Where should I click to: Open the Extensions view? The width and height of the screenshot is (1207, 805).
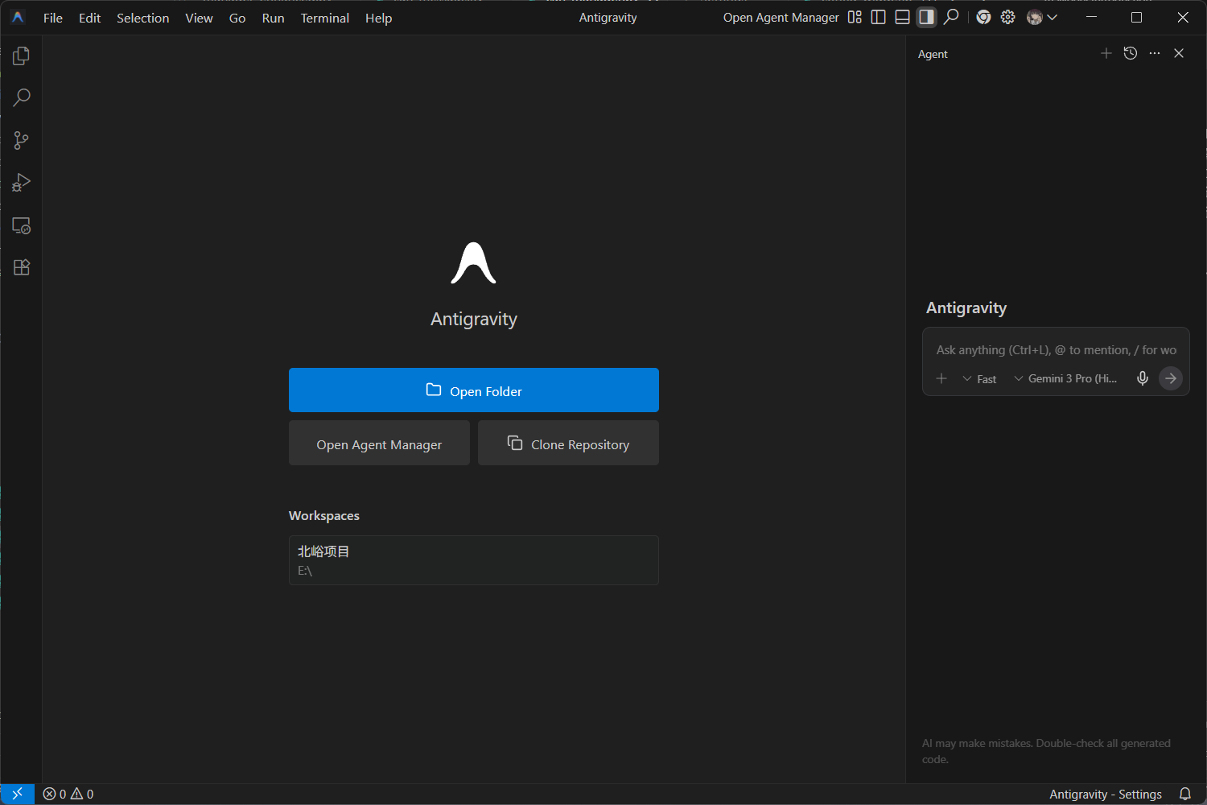click(22, 267)
